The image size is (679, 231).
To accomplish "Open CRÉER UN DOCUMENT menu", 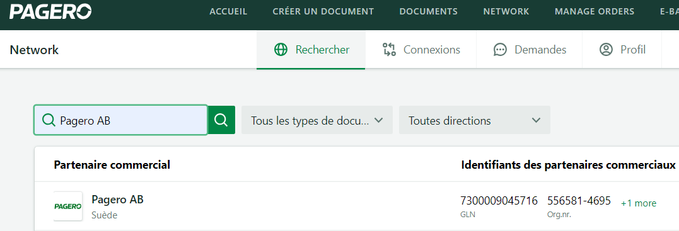I will pyautogui.click(x=323, y=12).
